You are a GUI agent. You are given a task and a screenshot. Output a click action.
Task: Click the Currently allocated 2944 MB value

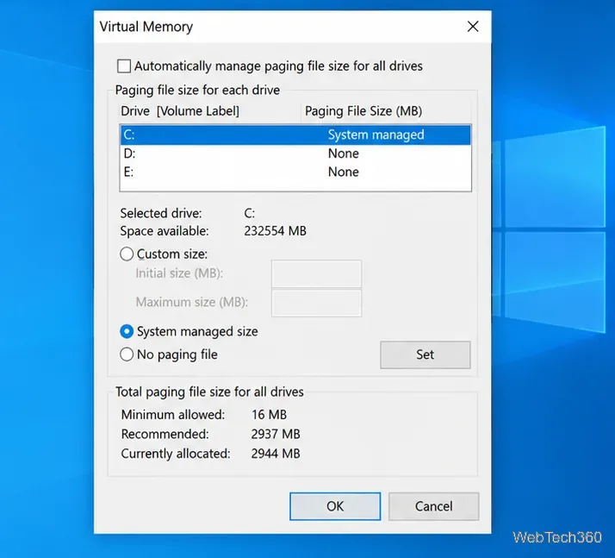pyautogui.click(x=276, y=454)
